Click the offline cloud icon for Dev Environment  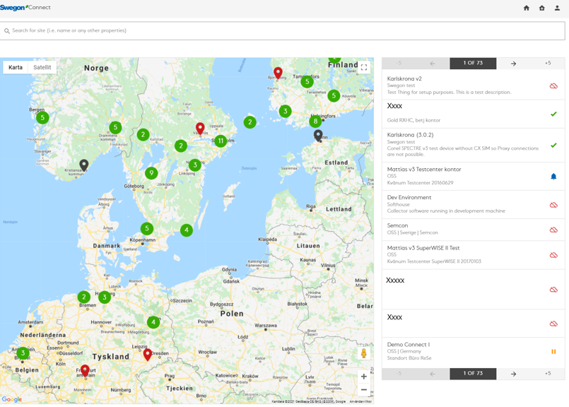click(553, 205)
